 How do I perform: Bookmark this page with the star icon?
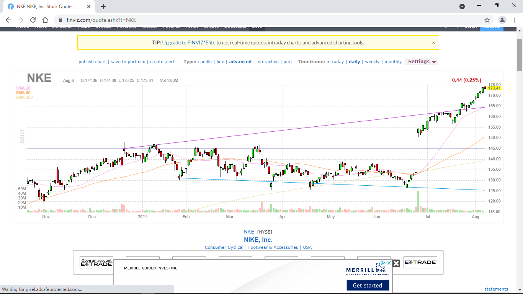click(487, 20)
